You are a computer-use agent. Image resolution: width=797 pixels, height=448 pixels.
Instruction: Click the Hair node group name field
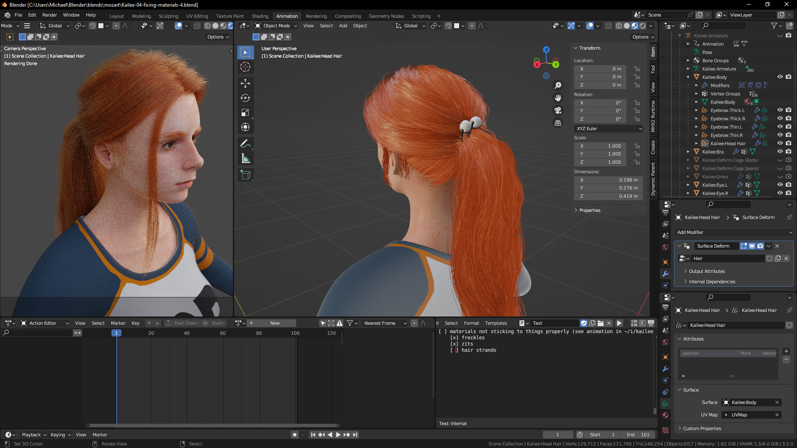tap(728, 258)
